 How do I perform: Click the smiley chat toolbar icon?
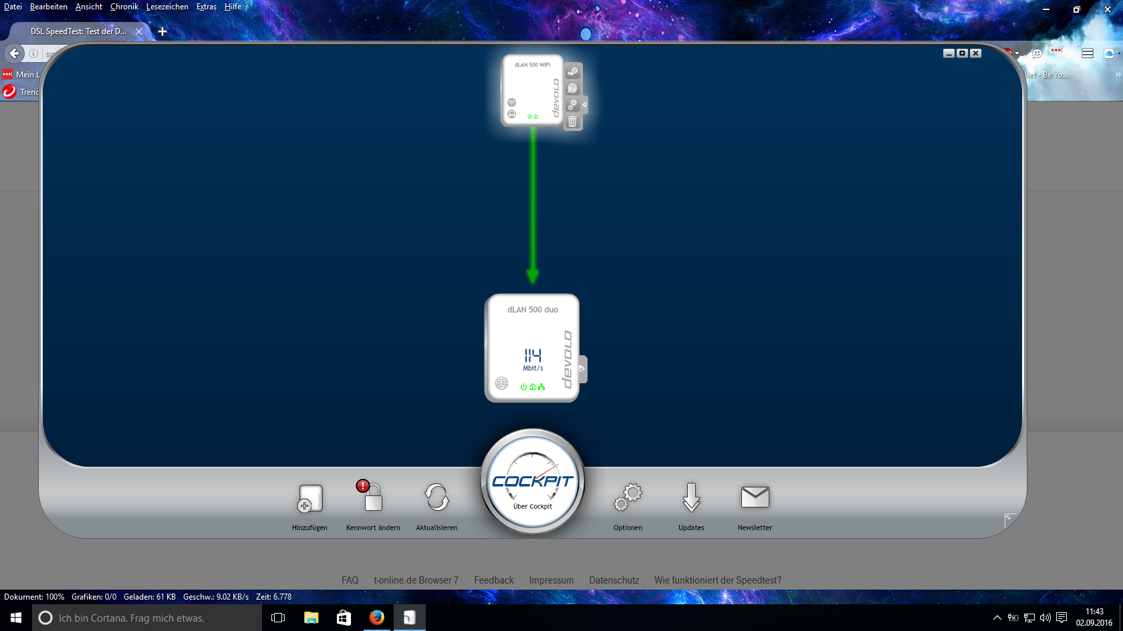1037,53
